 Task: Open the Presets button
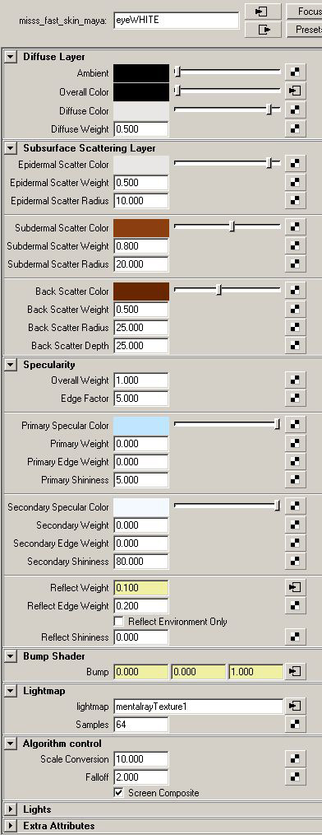pyautogui.click(x=305, y=30)
